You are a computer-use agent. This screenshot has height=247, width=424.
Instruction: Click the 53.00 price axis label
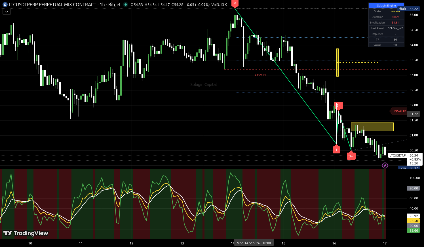tap(414, 75)
